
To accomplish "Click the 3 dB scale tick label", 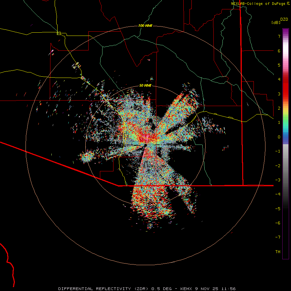I will pyautogui.click(x=279, y=94).
